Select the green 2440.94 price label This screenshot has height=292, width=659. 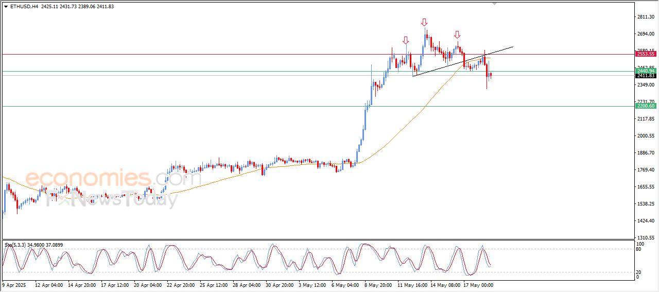(x=645, y=71)
